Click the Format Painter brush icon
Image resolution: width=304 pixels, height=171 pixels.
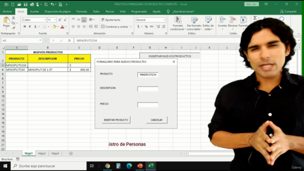tap(13, 28)
